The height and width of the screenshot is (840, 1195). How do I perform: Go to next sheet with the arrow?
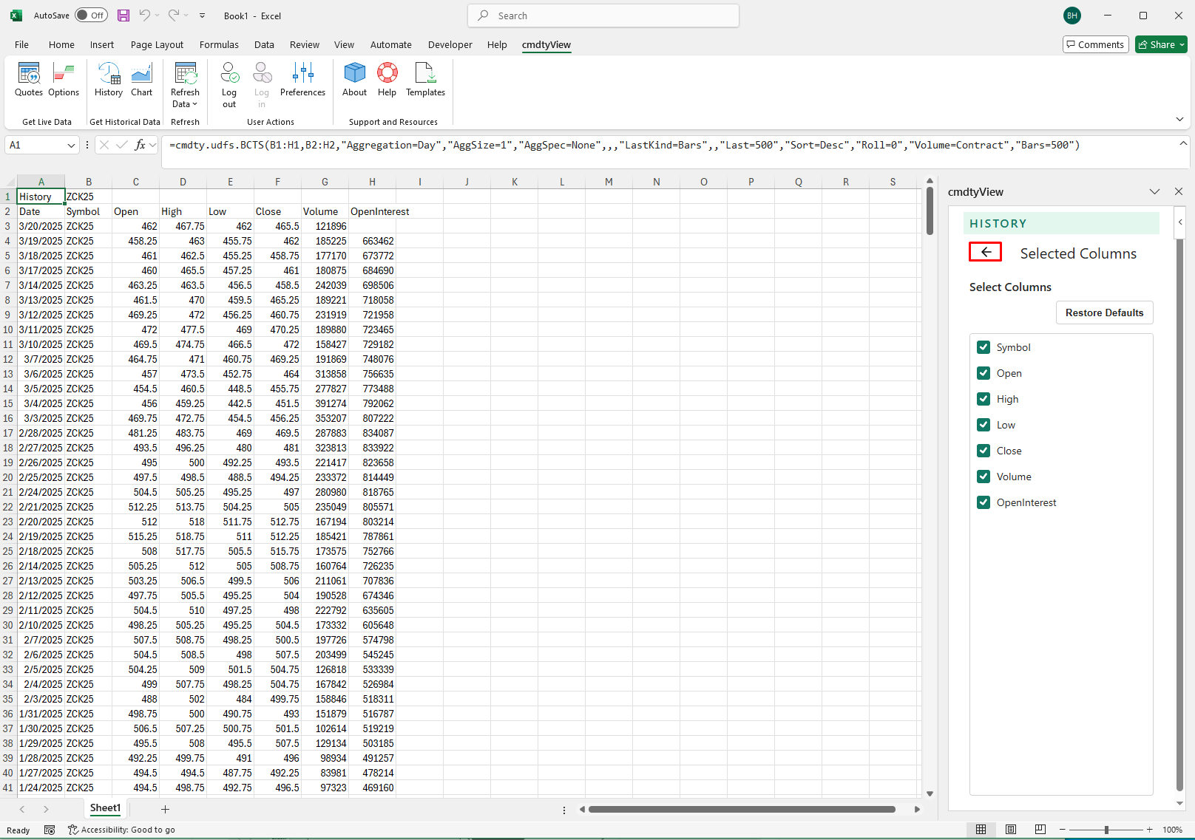(x=46, y=809)
